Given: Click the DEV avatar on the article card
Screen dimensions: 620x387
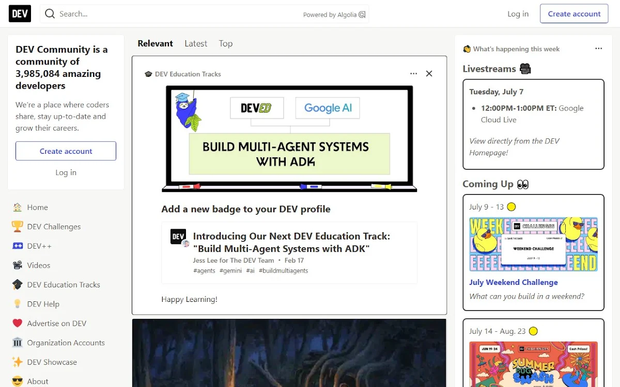Looking at the screenshot, I should point(178,237).
